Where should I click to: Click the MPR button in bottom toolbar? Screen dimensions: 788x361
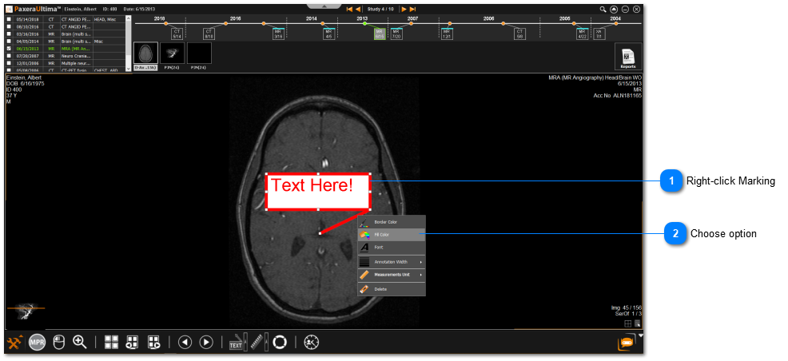coord(37,343)
